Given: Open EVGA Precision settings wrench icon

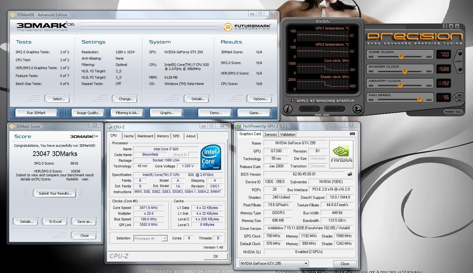Looking at the screenshot, I should pos(358,109).
